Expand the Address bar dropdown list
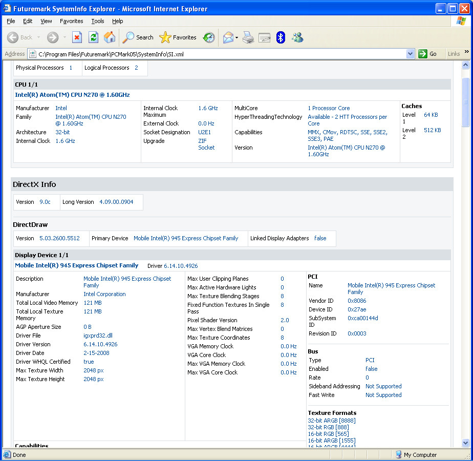The height and width of the screenshot is (461, 473). coord(410,54)
